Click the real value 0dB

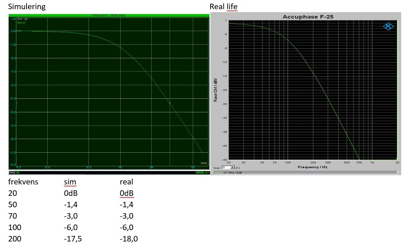point(126,193)
